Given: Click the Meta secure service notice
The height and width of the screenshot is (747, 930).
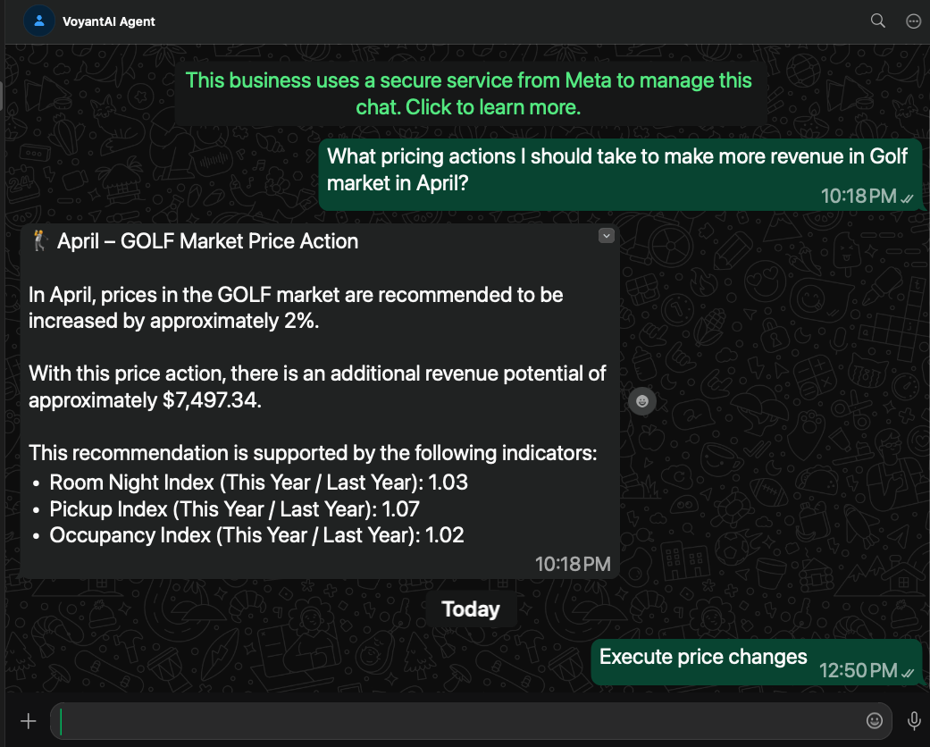Looking at the screenshot, I should coord(469,94).
